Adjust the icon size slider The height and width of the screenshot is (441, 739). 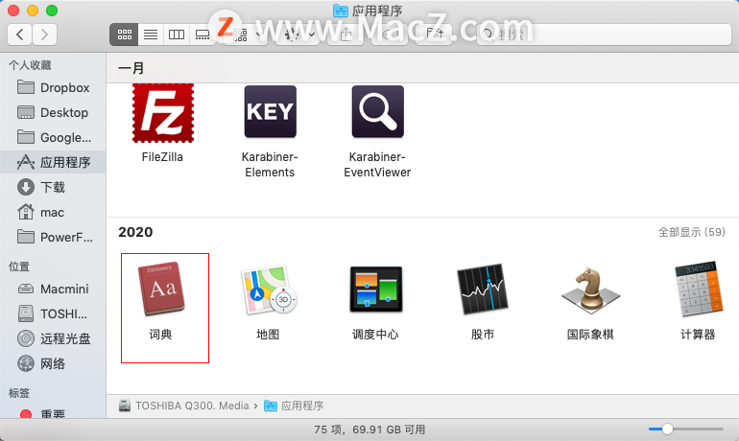pos(667,429)
